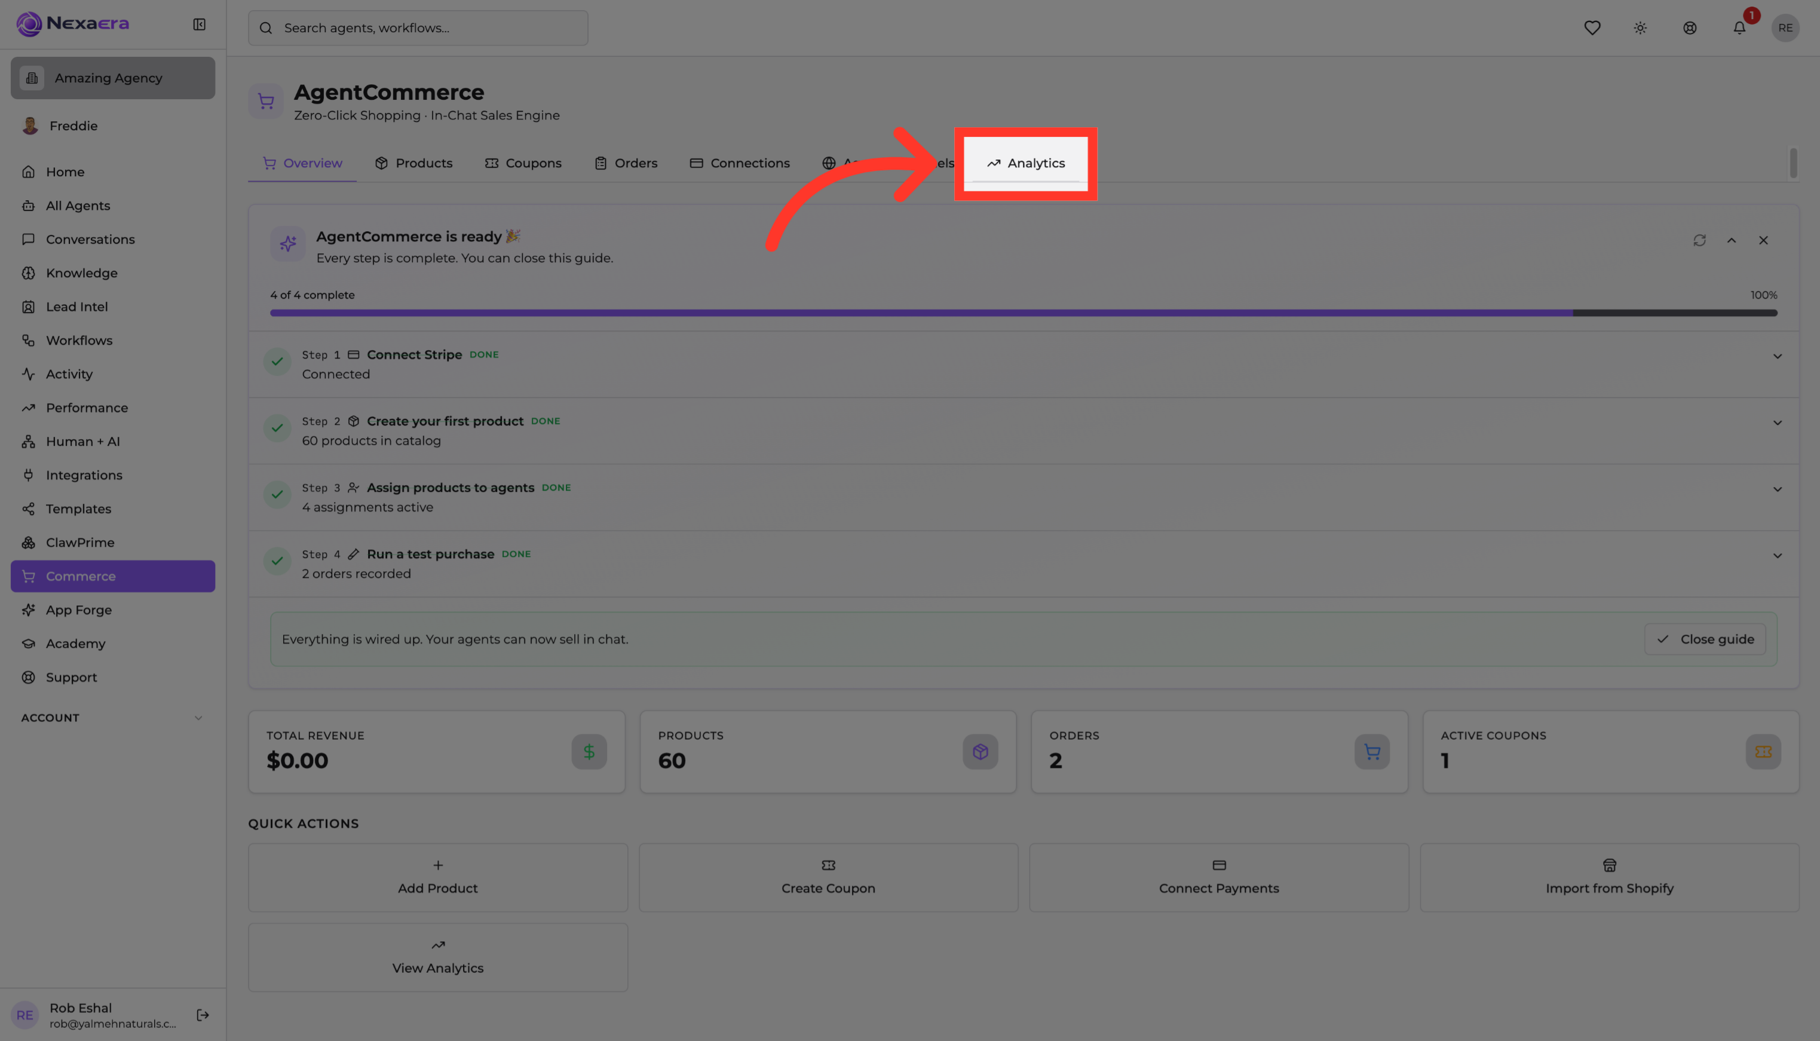This screenshot has width=1820, height=1041.
Task: Open notifications bell
Action: click(x=1739, y=28)
